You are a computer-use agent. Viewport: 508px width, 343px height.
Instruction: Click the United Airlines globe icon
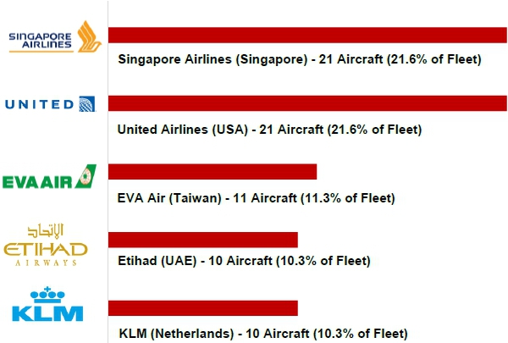[86, 105]
